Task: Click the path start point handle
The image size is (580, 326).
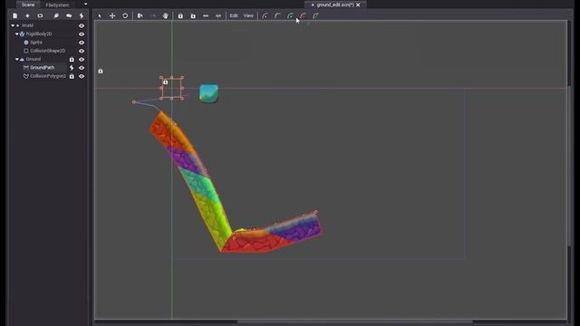Action: pyautogui.click(x=134, y=102)
